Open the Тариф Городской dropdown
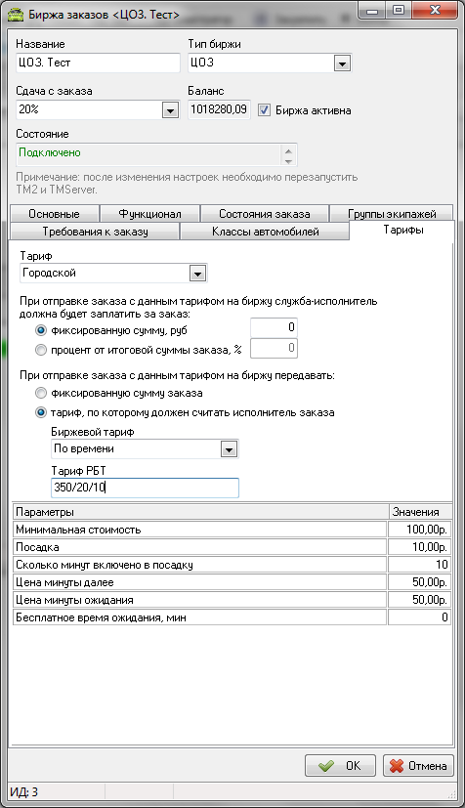Image resolution: width=465 pixels, height=808 pixels. [197, 274]
